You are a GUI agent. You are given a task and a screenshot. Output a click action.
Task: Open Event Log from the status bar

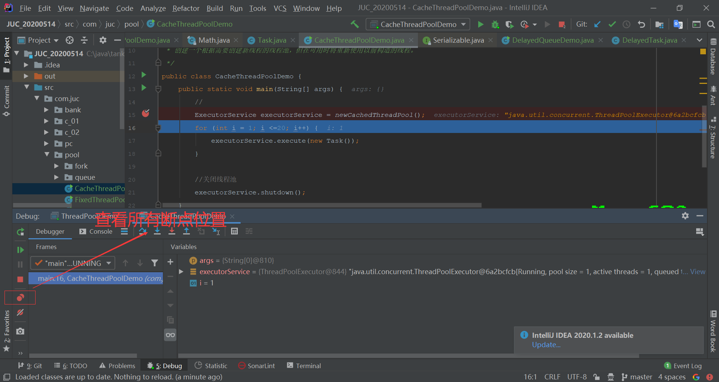click(683, 366)
